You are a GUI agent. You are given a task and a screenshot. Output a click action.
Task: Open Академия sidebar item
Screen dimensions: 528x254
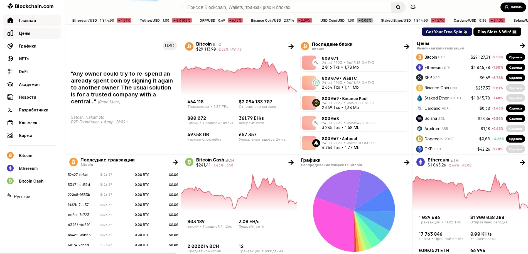32,84
